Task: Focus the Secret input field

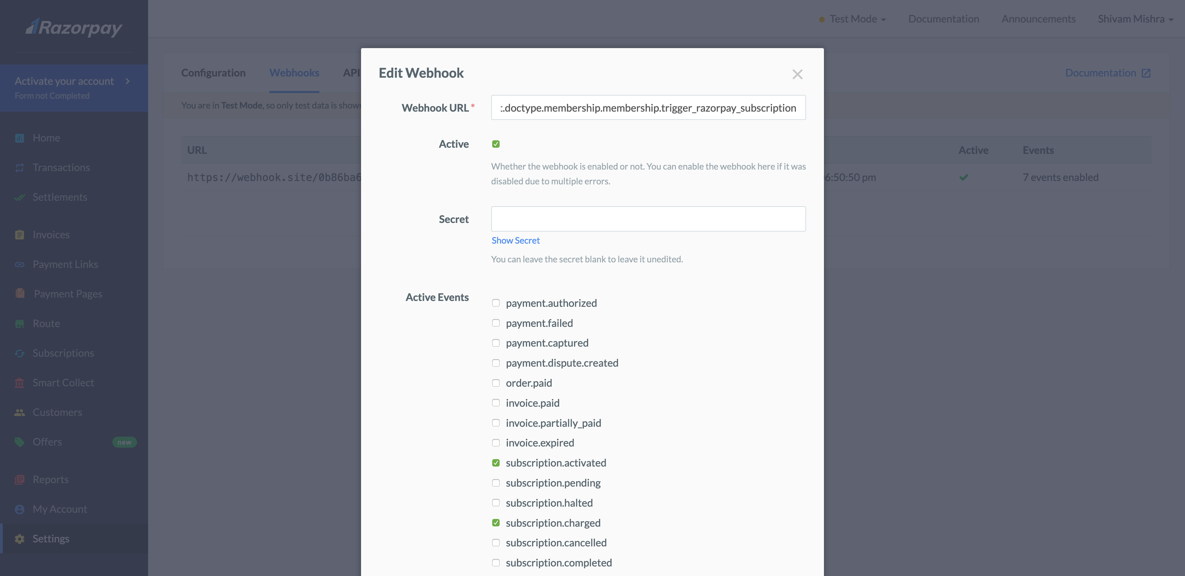Action: 648,219
